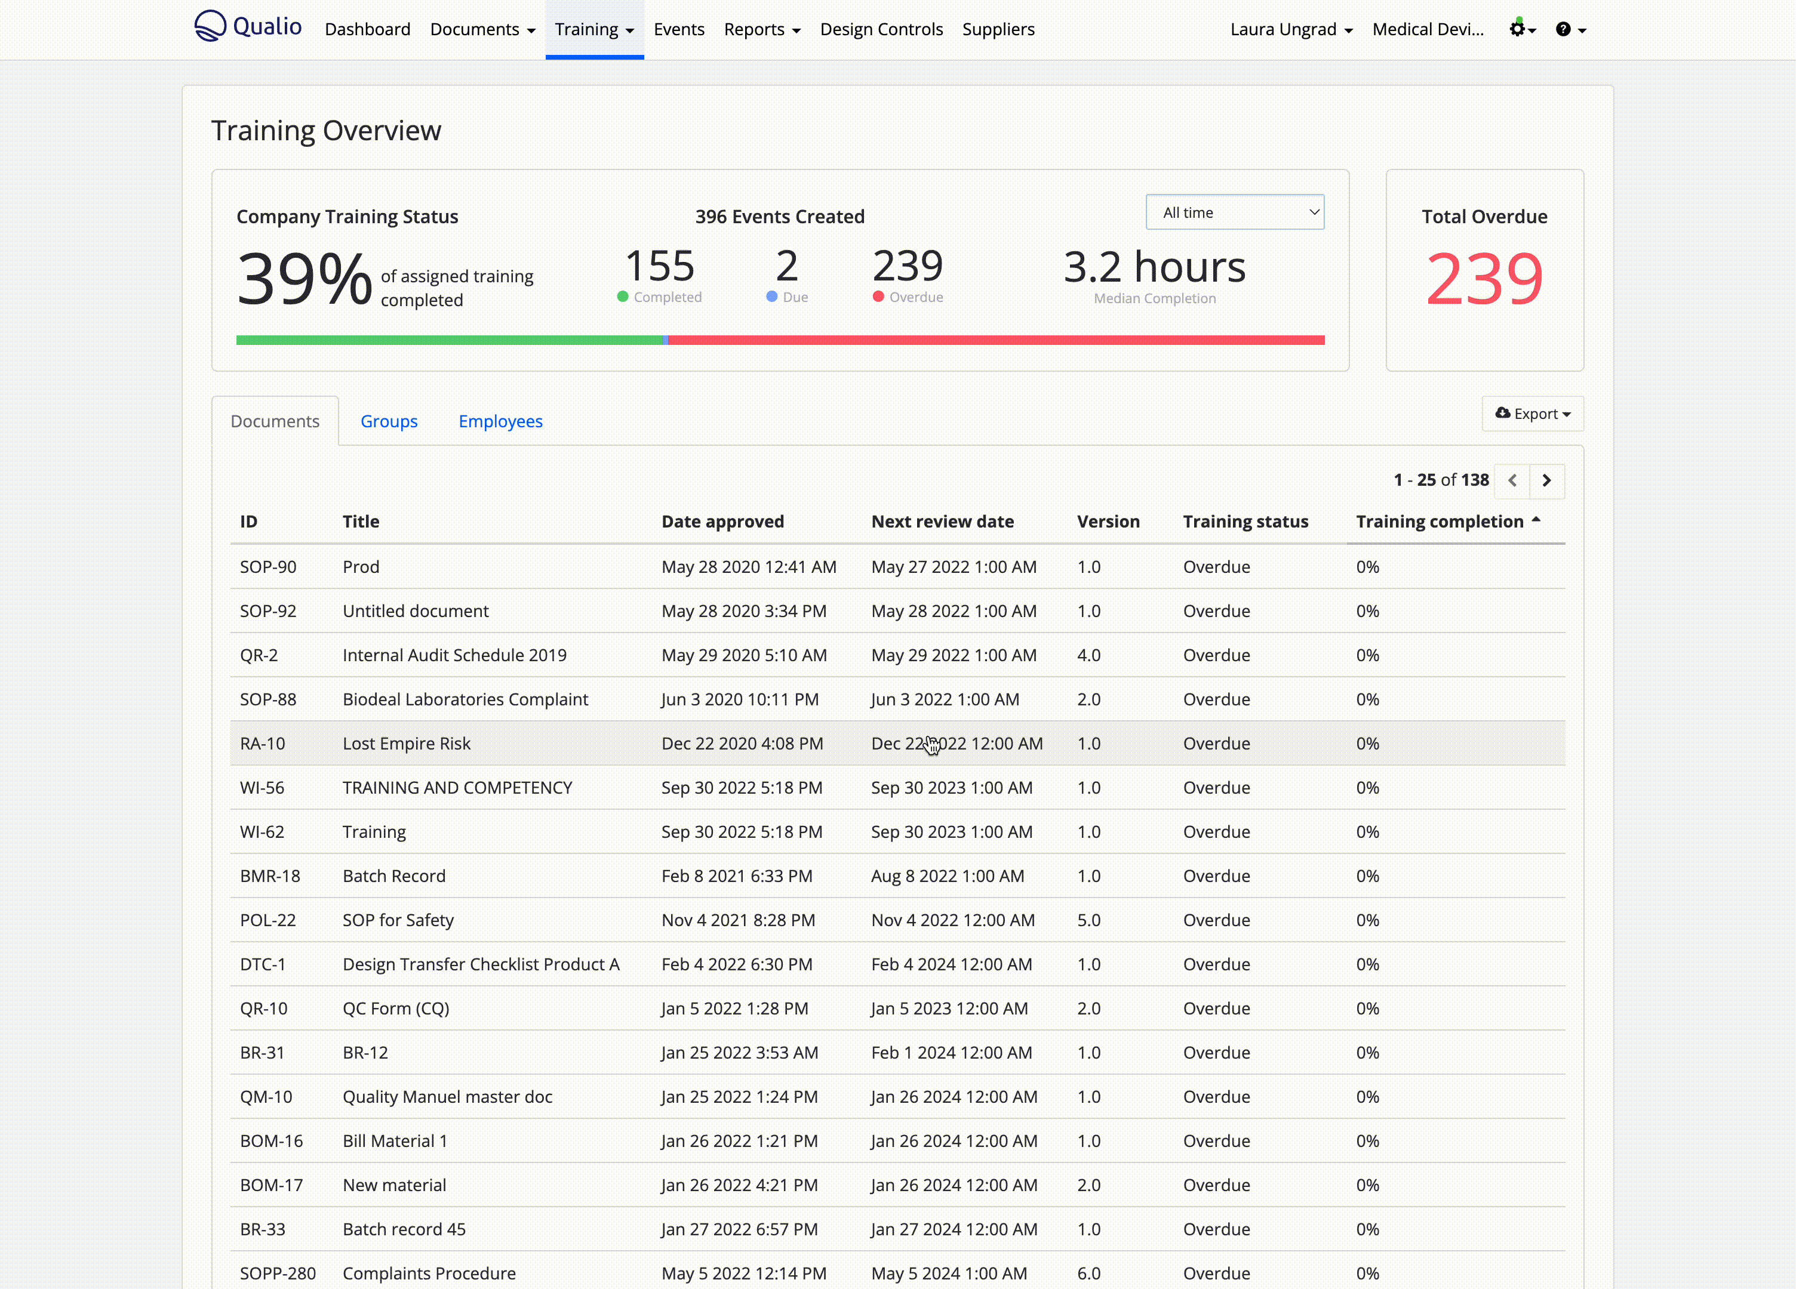Expand the Documents navigation menu
This screenshot has width=1796, height=1289.
point(482,29)
